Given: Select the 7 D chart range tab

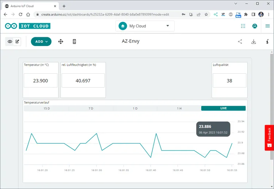Looking at the screenshot, I should pyautogui.click(x=91, y=108).
